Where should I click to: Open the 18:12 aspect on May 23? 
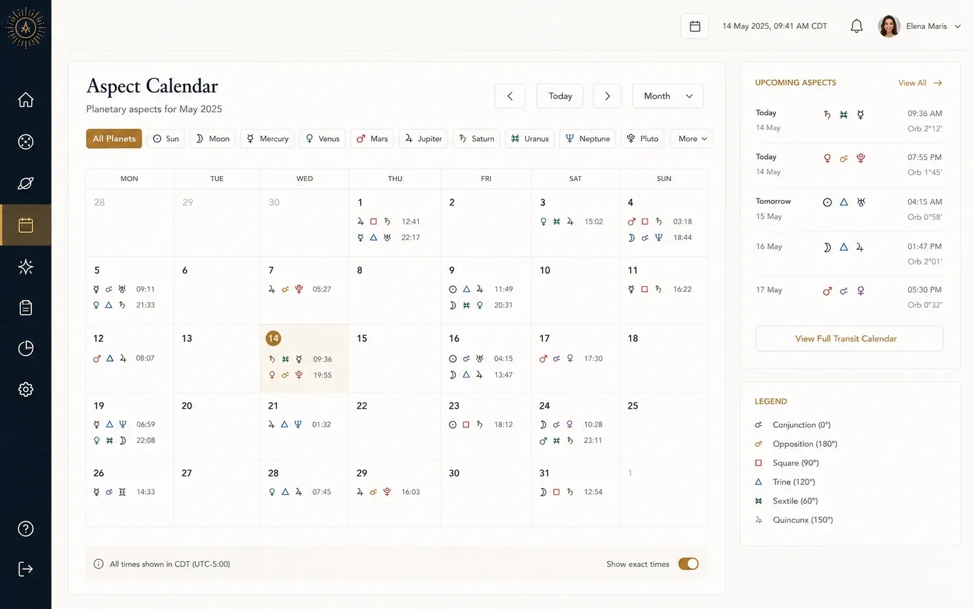(480, 424)
